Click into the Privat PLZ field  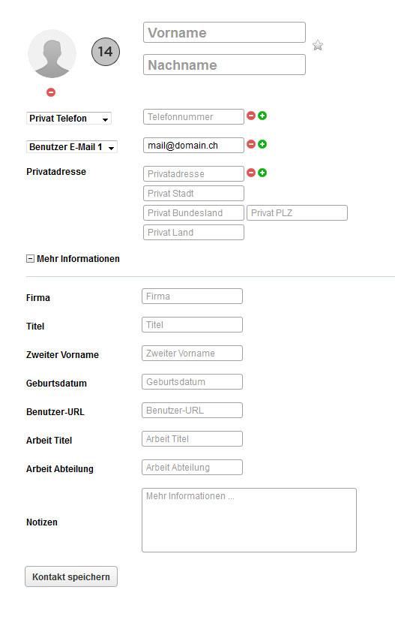[x=297, y=213]
